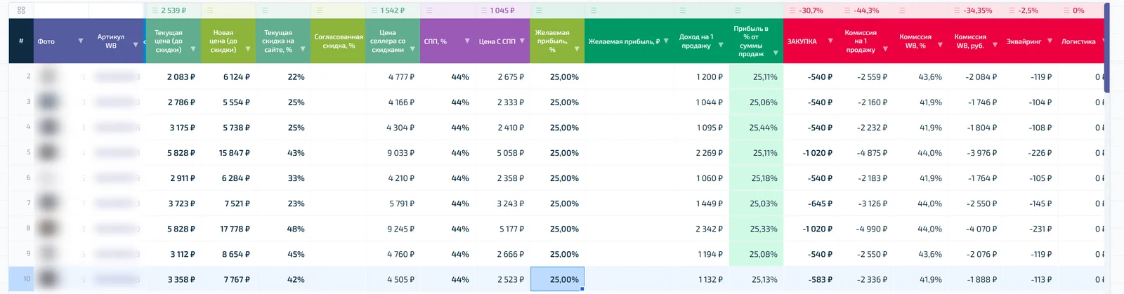The image size is (1124, 294).
Task: Select the cell with -231 ₽
Action: pyautogui.click(x=1030, y=229)
